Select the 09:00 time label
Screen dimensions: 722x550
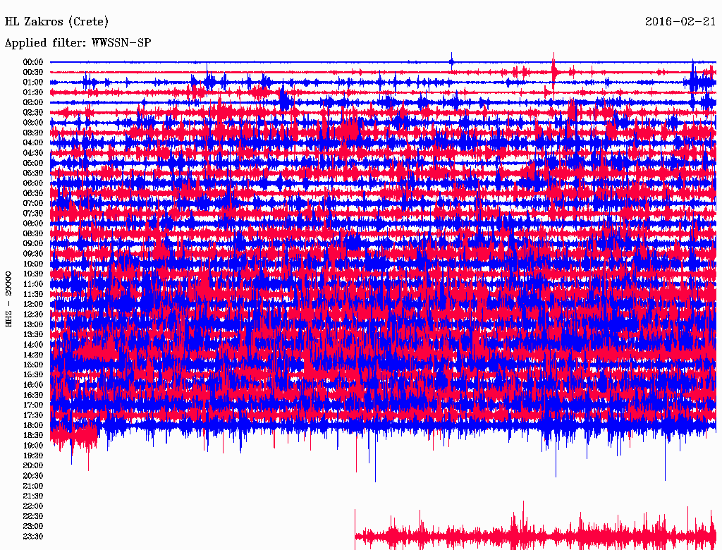tap(33, 244)
